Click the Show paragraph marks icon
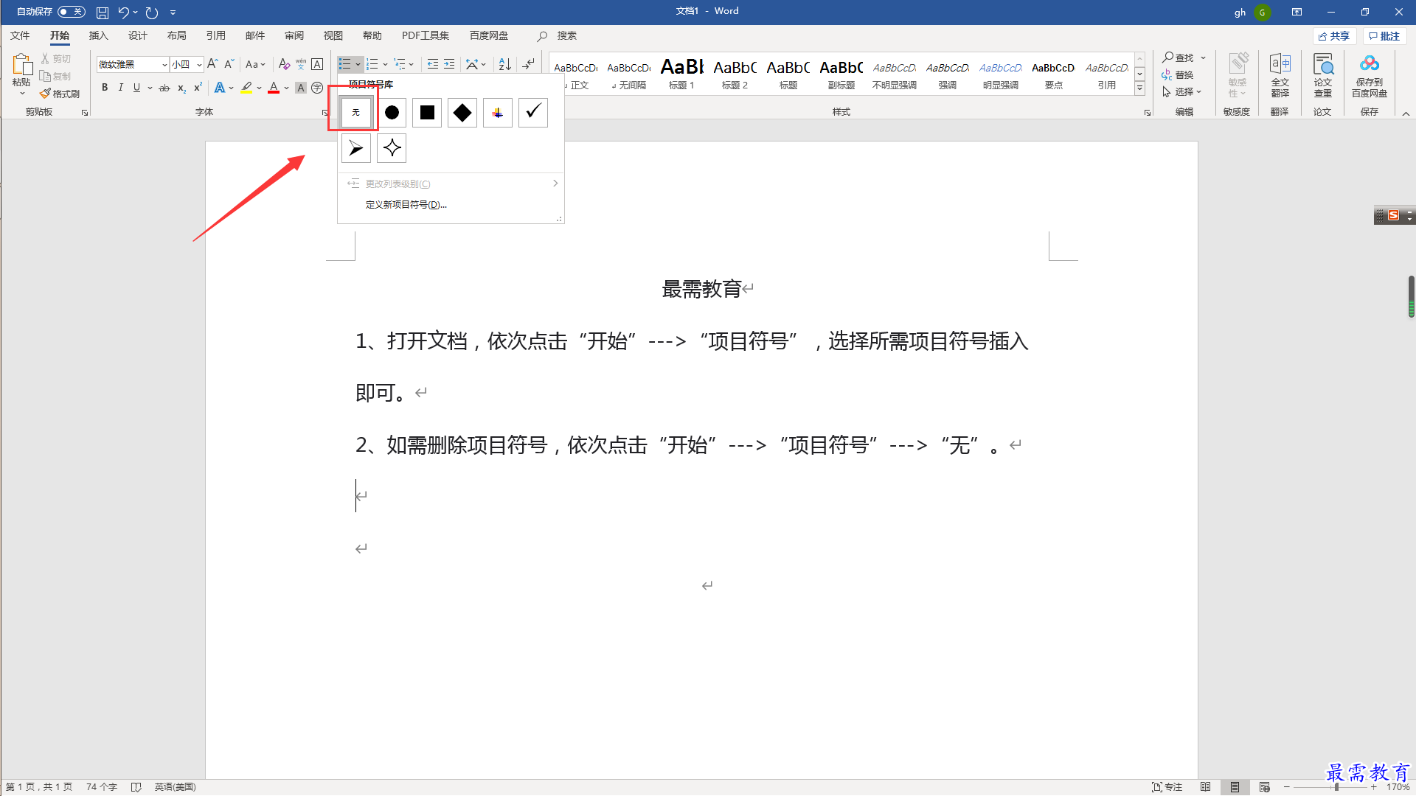Screen dimensions: 1416x796 click(x=529, y=64)
